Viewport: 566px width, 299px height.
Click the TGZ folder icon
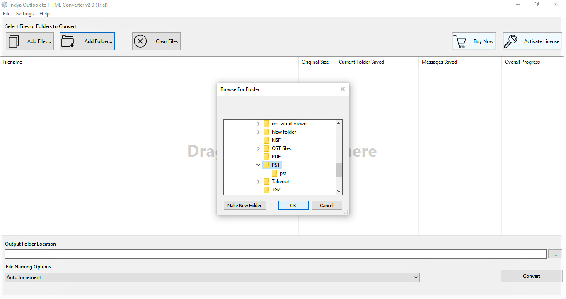266,190
